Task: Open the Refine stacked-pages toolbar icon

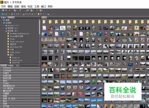Action: pyautogui.click(x=32, y=10)
